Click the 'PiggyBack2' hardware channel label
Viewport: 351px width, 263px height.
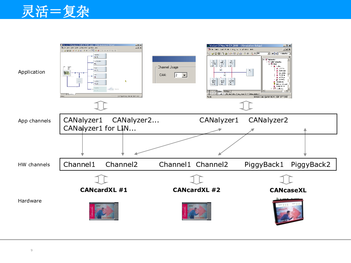click(311, 165)
